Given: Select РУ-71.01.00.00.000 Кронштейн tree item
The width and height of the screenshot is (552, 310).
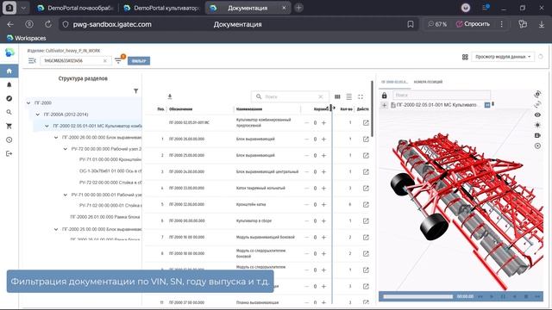Looking at the screenshot, I should tap(110, 159).
